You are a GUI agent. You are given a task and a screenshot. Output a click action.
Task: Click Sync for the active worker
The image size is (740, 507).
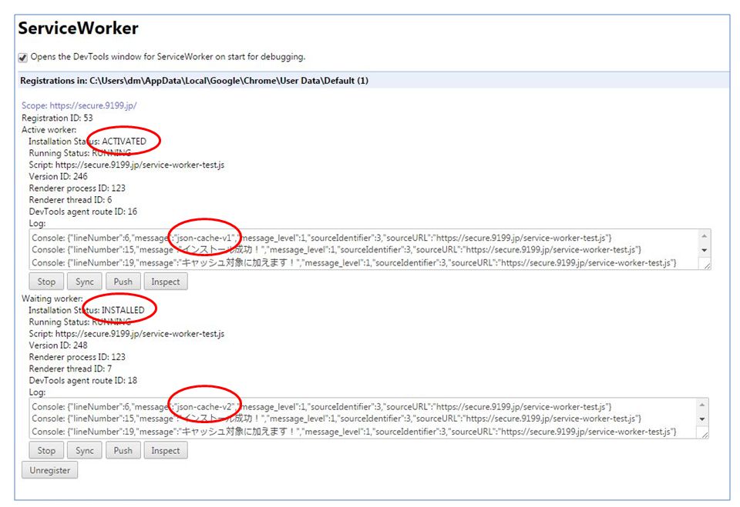(85, 282)
